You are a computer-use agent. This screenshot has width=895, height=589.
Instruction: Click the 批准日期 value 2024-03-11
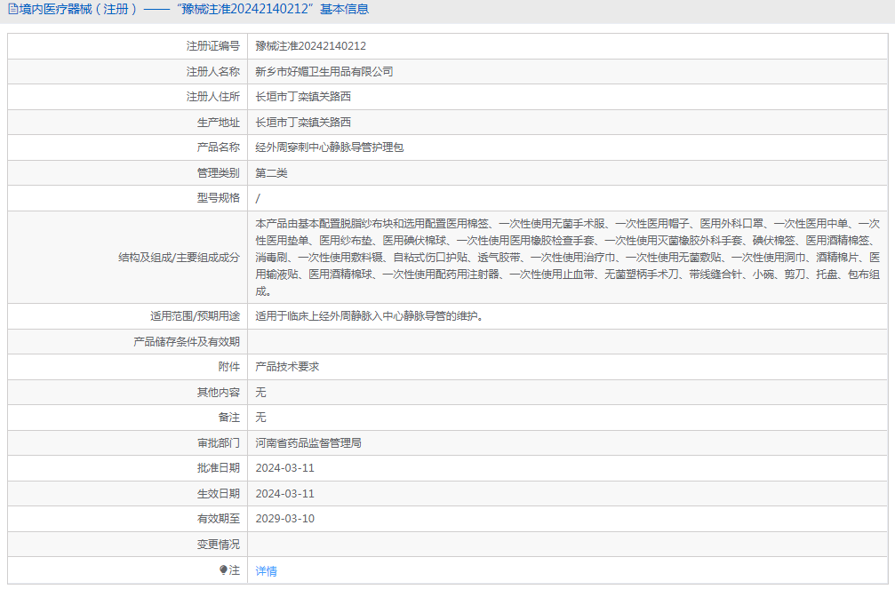(x=284, y=468)
